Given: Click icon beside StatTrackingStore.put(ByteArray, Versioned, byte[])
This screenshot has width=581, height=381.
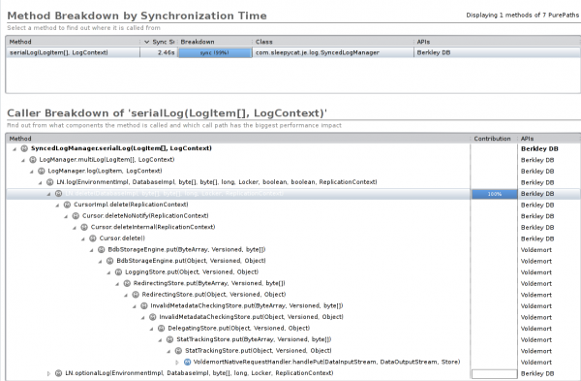Looking at the screenshot, I should coord(169,339).
